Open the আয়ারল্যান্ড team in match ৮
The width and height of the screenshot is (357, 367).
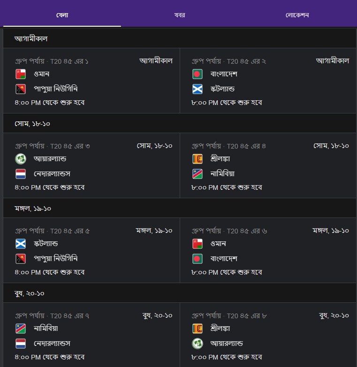click(227, 344)
